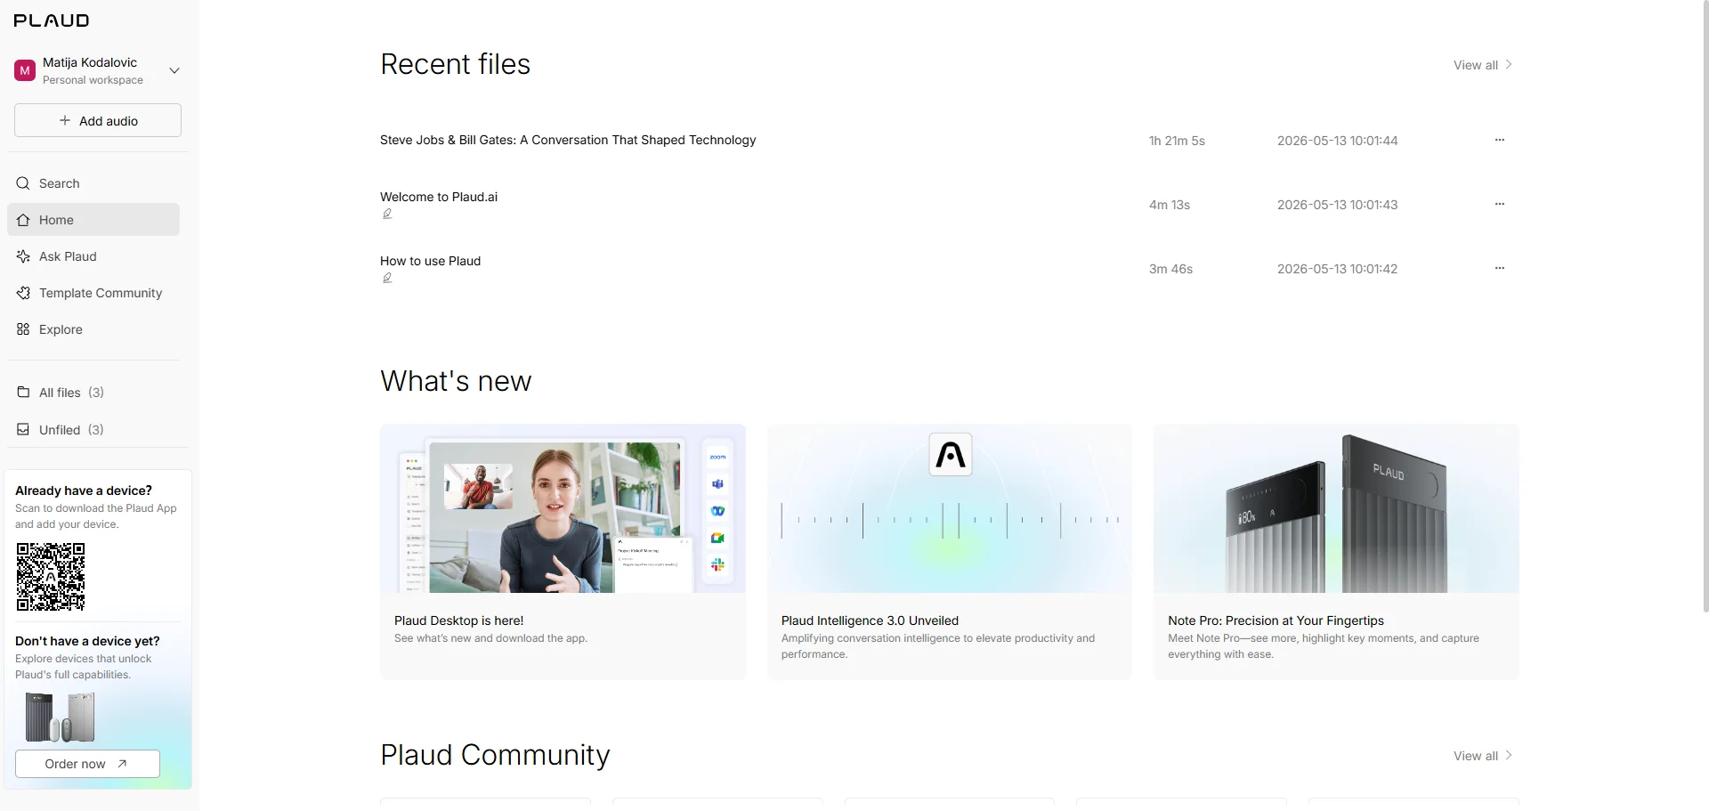Click the Template Community icon

(23, 293)
